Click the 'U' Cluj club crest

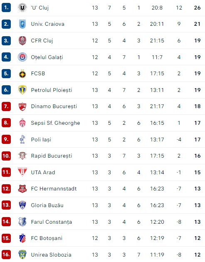click(x=22, y=7)
